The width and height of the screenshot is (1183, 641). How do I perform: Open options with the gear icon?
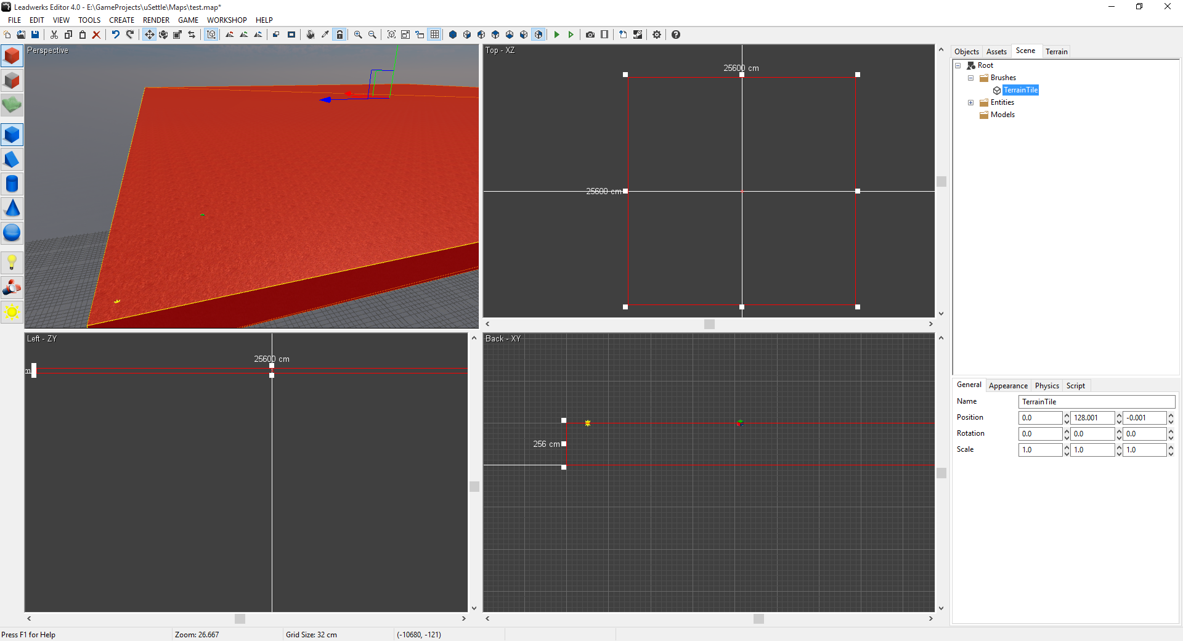click(657, 35)
